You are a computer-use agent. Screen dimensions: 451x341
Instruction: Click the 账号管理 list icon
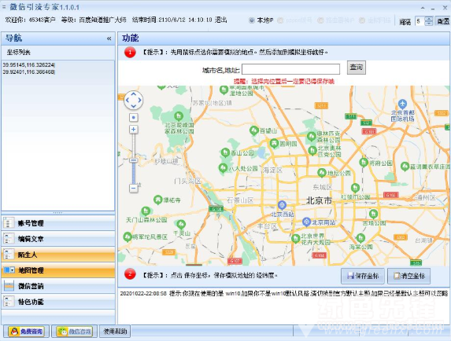click(x=9, y=222)
